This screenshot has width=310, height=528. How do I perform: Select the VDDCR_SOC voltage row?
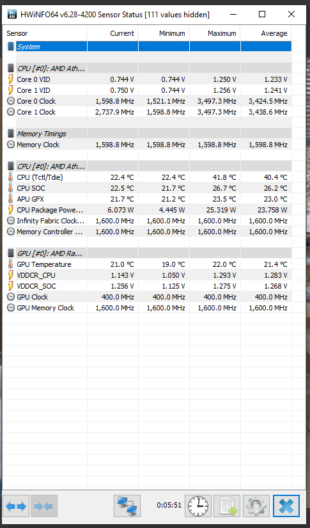[147, 286]
